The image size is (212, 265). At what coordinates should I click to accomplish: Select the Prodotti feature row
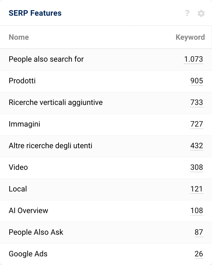(x=22, y=81)
